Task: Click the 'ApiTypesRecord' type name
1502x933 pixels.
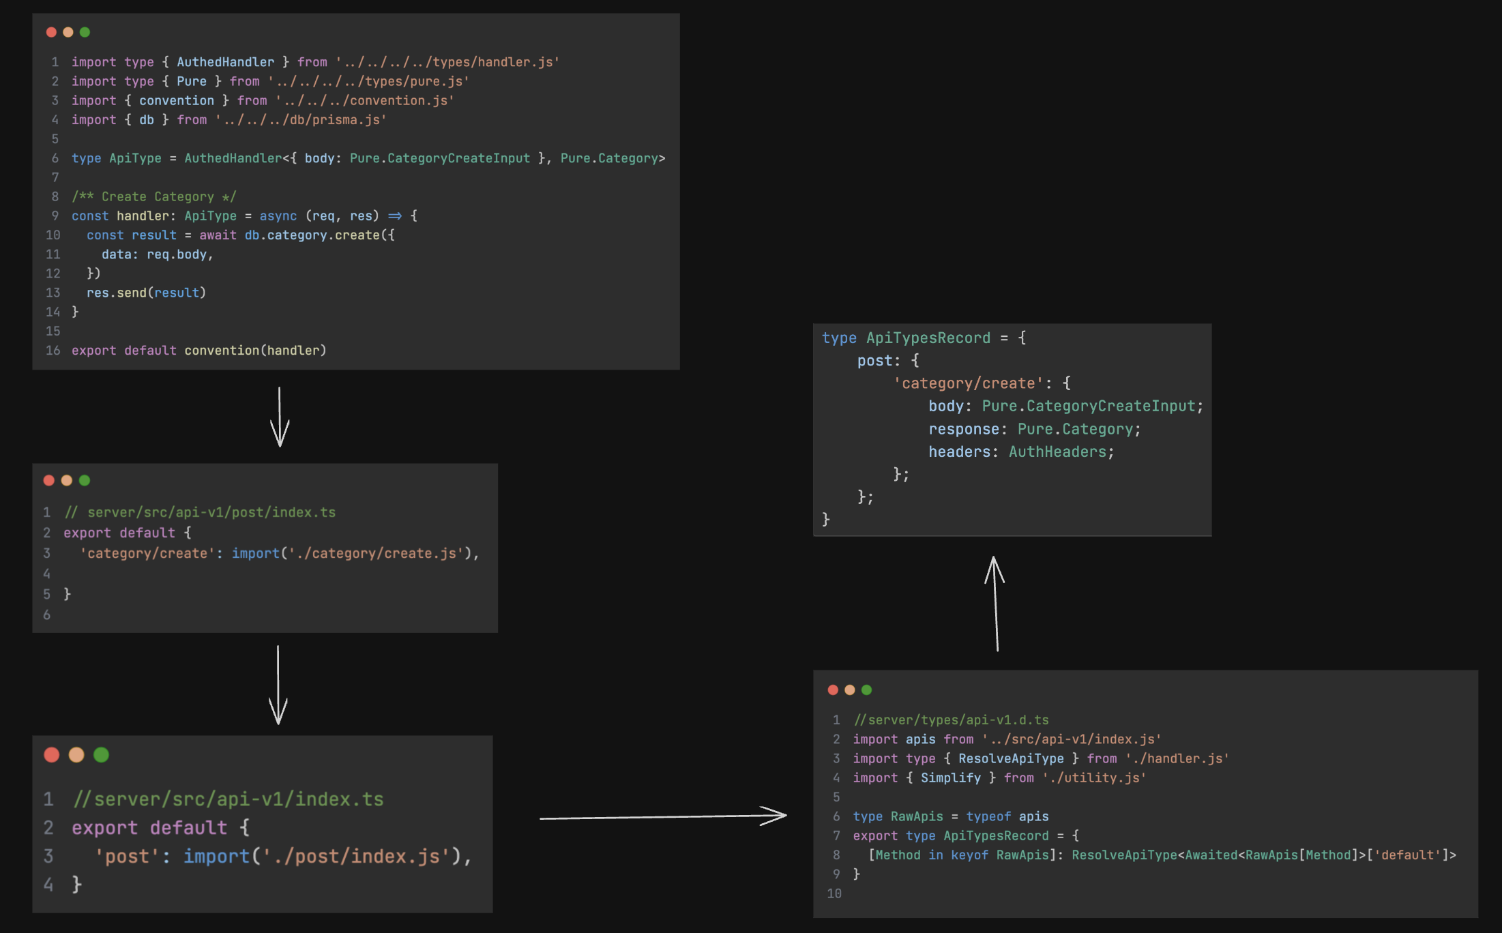Action: tap(928, 338)
